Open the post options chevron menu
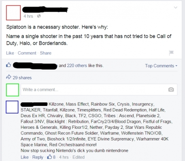Viewport: 185px width, 161px height. tap(176, 8)
